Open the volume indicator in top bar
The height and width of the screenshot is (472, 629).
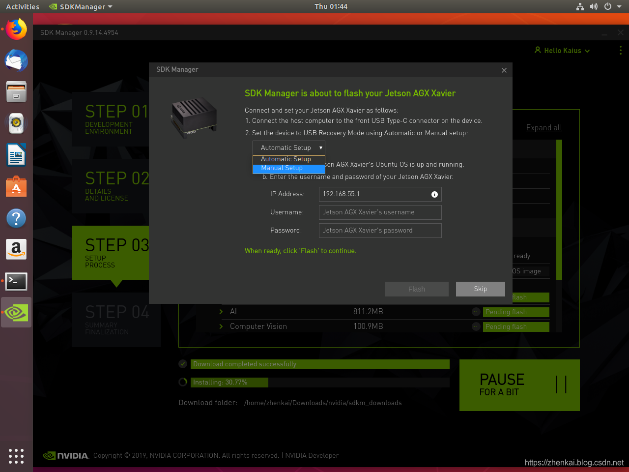(x=594, y=6)
